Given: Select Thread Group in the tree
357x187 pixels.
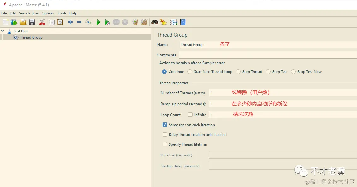Looking at the screenshot, I should 31,37.
